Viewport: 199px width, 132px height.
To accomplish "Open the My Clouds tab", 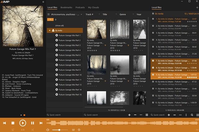I will coord(93,7).
